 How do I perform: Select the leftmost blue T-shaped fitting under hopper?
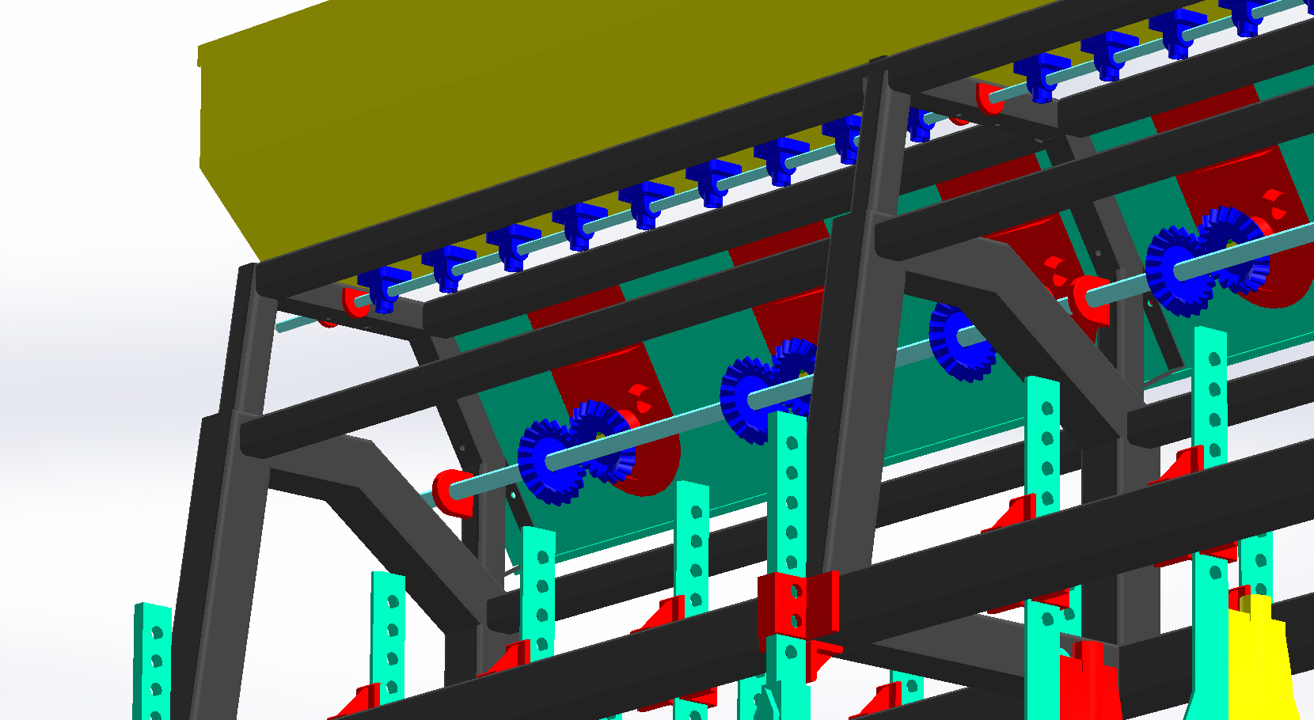click(x=384, y=289)
